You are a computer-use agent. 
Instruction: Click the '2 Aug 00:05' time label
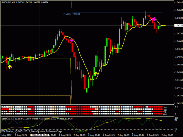(79, 135)
